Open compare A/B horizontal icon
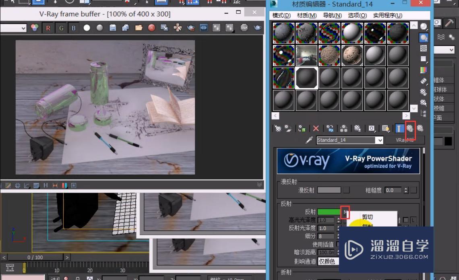 [x=216, y=28]
